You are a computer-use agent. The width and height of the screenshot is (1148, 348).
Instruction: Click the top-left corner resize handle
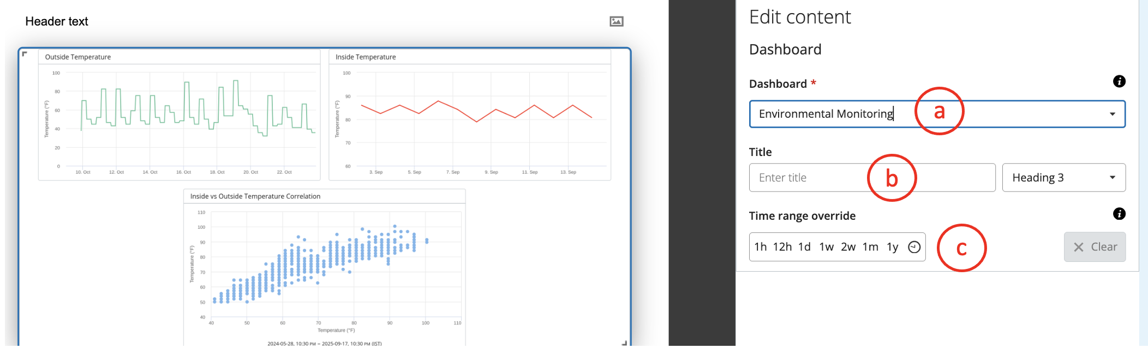pyautogui.click(x=25, y=53)
